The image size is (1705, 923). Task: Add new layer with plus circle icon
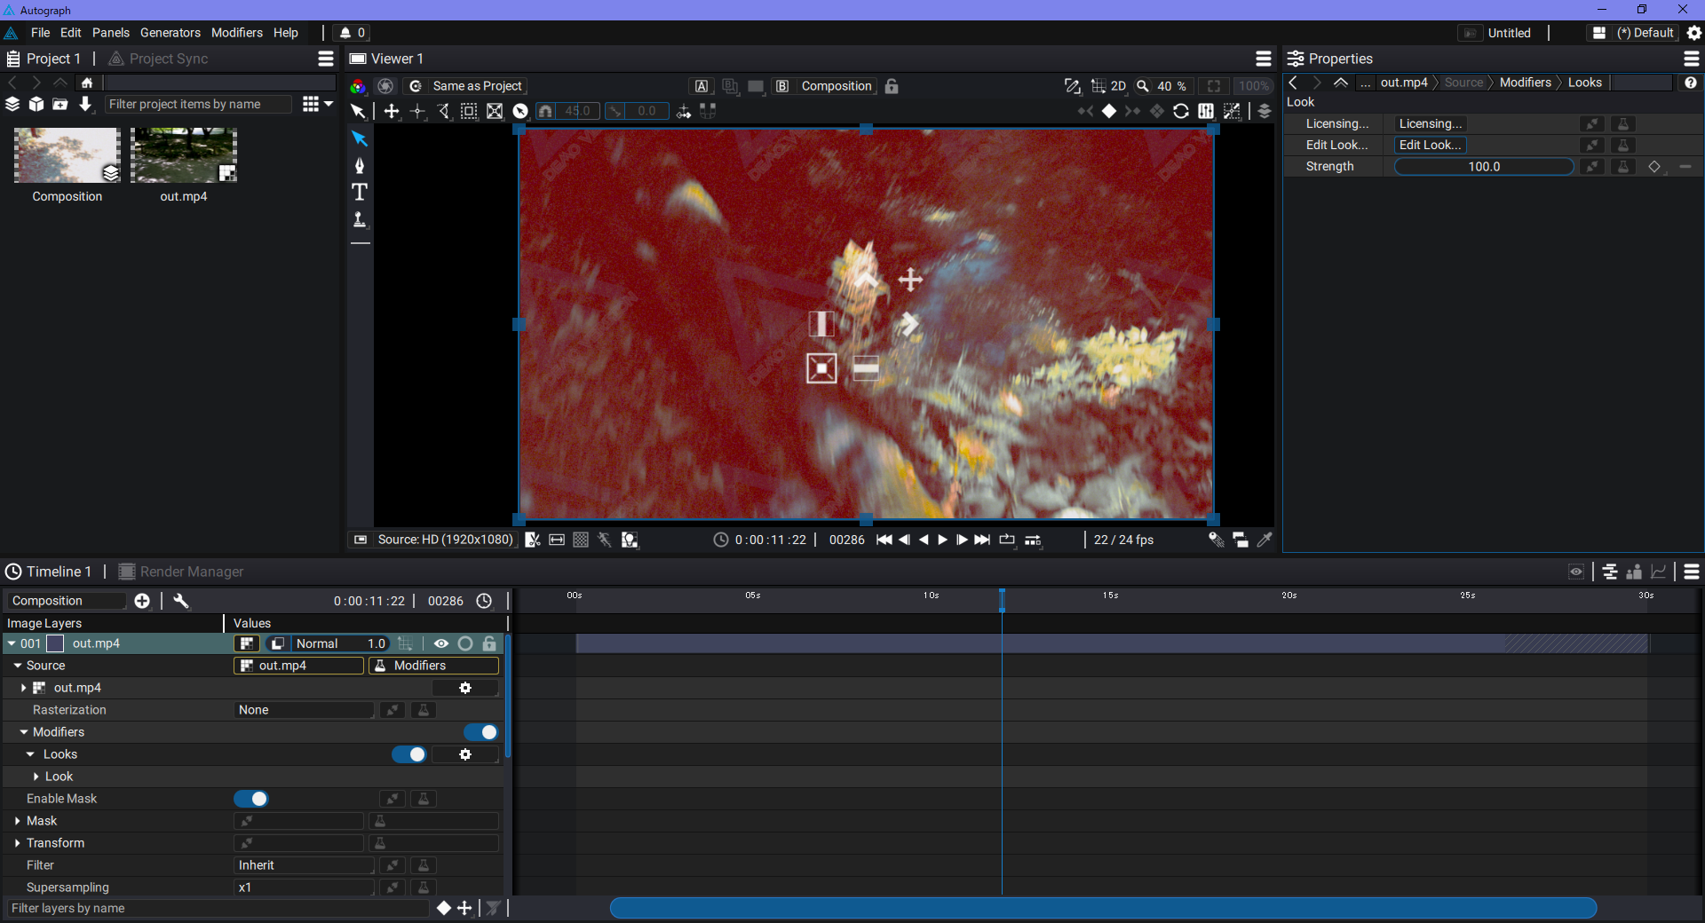142,601
